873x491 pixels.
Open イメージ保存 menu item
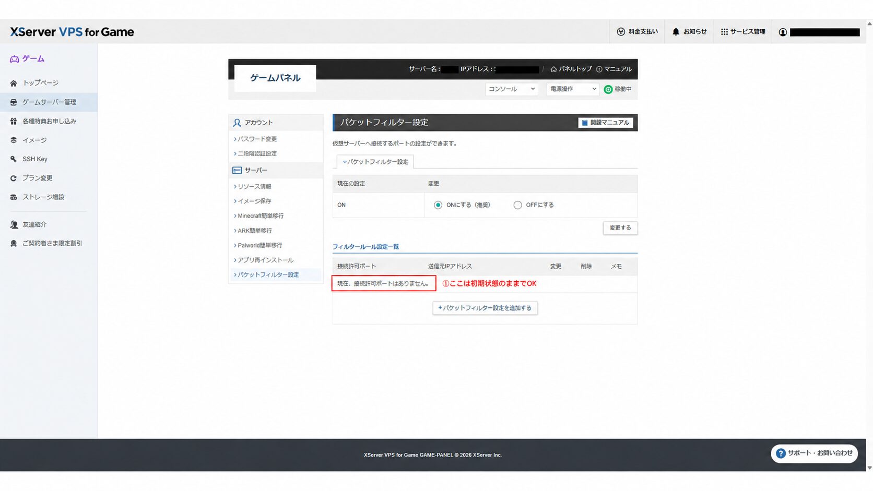[253, 201]
